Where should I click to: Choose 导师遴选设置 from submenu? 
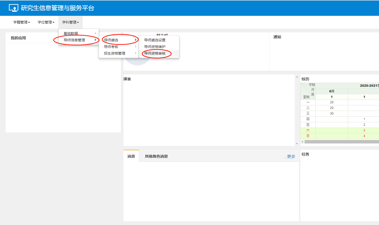click(155, 40)
